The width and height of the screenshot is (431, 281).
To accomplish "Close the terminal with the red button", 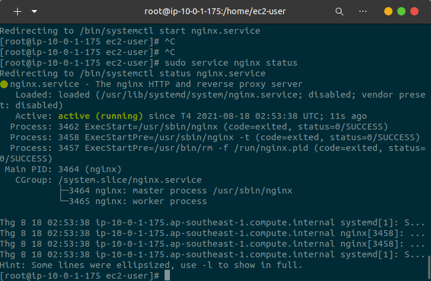I will [414, 11].
